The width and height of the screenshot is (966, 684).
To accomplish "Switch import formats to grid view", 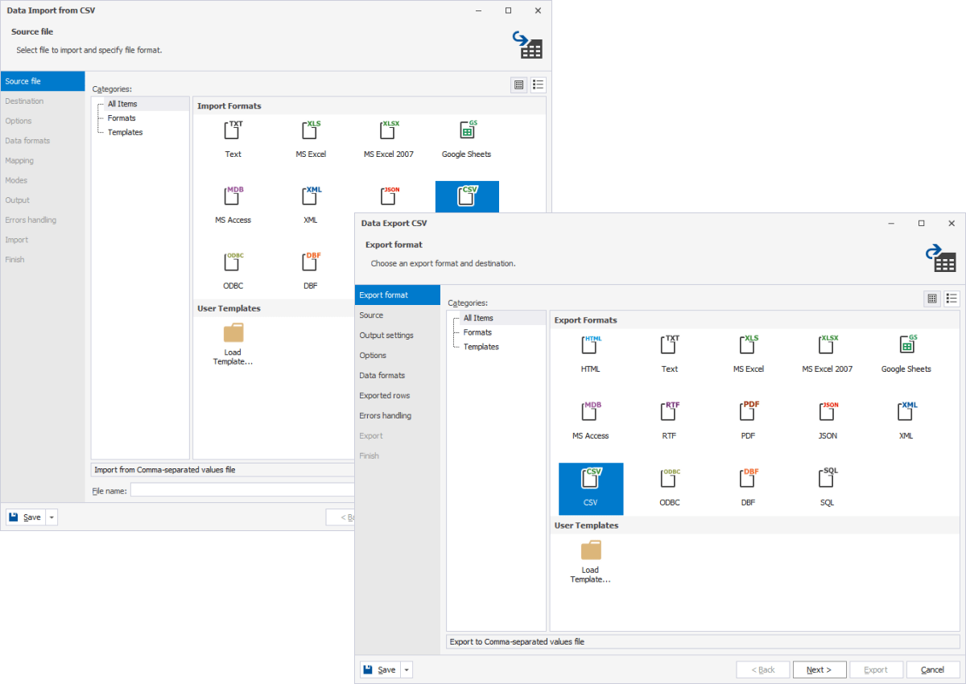I will tap(518, 84).
